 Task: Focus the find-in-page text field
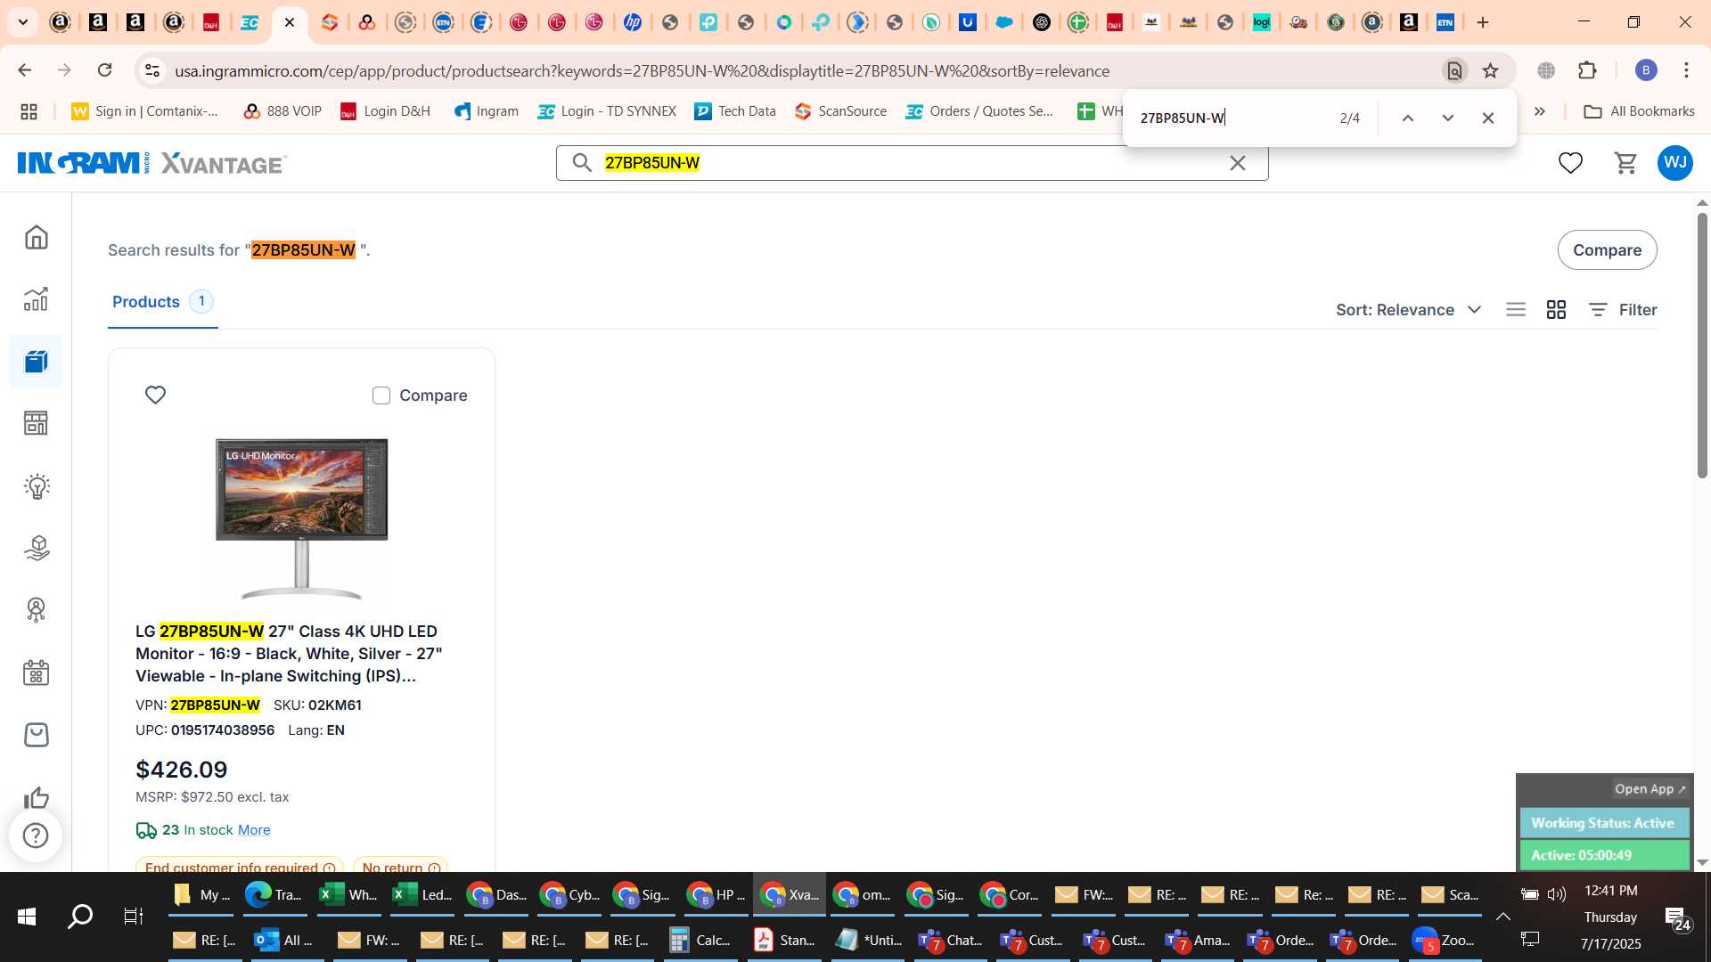coord(1232,118)
